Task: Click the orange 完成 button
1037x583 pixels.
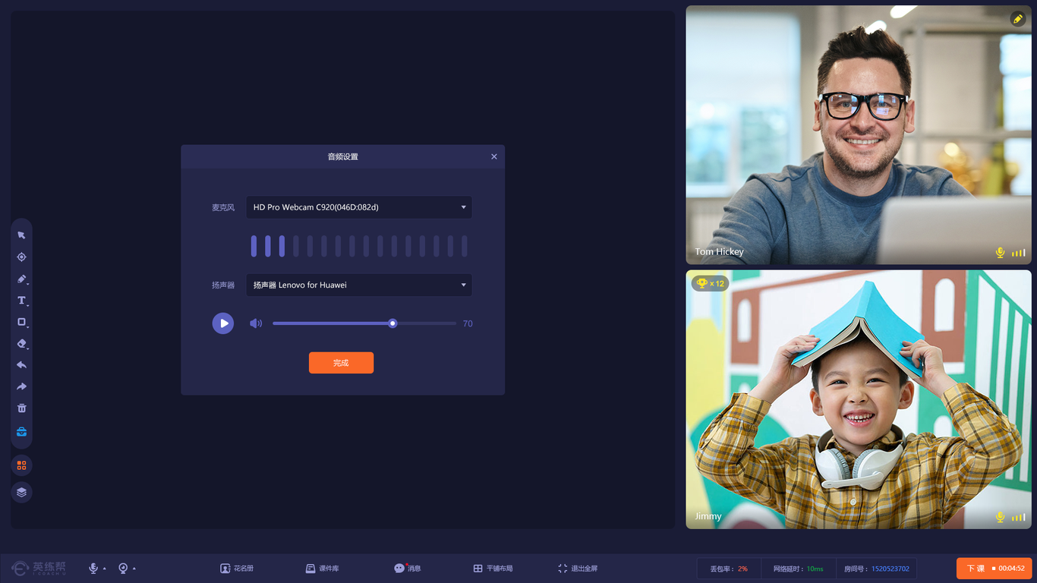Action: point(341,363)
